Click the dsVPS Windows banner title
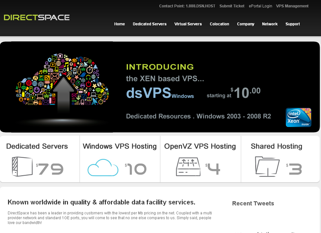This screenshot has width=321, height=233. pos(160,93)
